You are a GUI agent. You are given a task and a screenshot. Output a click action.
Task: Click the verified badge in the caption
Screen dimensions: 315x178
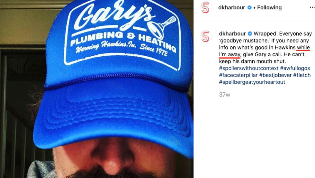point(250,33)
